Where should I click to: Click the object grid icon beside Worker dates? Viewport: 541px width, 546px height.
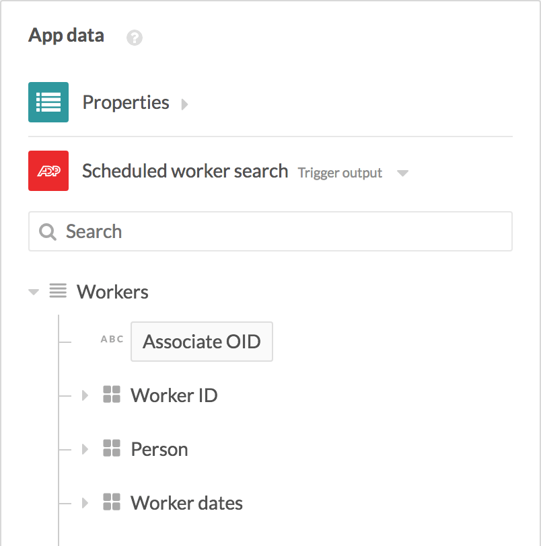pos(112,502)
